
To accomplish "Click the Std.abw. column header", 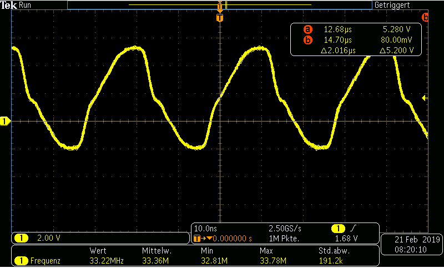I will tap(334, 251).
